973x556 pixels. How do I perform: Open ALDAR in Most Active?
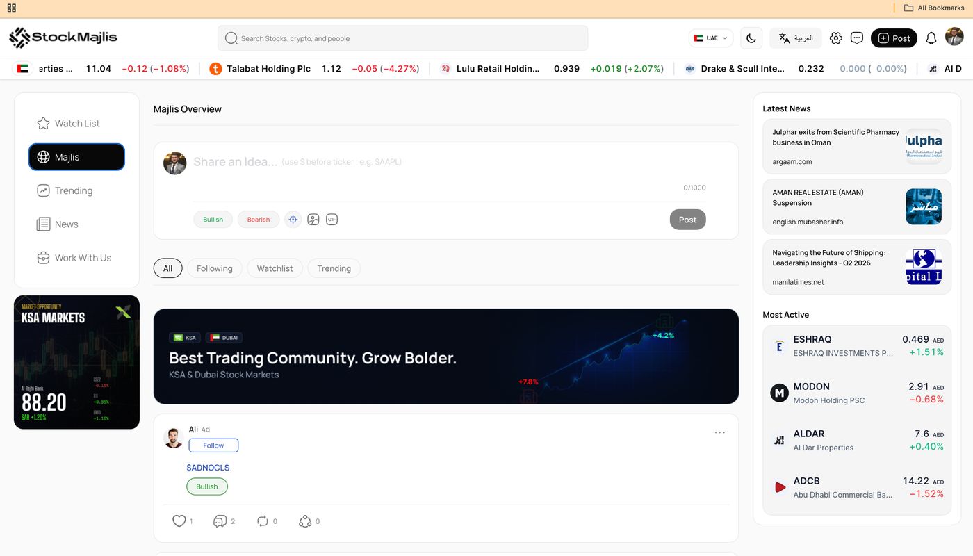[x=857, y=441]
